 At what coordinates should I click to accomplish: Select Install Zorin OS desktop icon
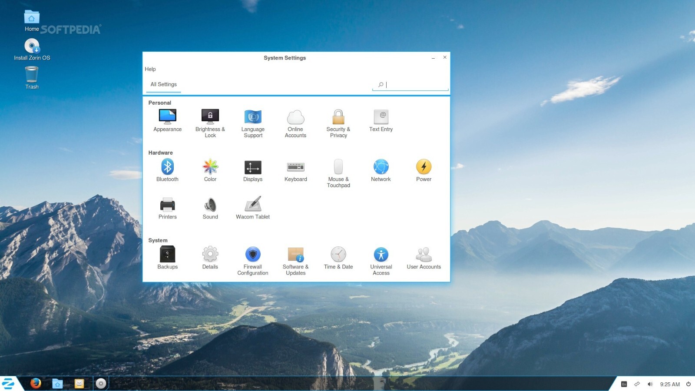click(32, 49)
